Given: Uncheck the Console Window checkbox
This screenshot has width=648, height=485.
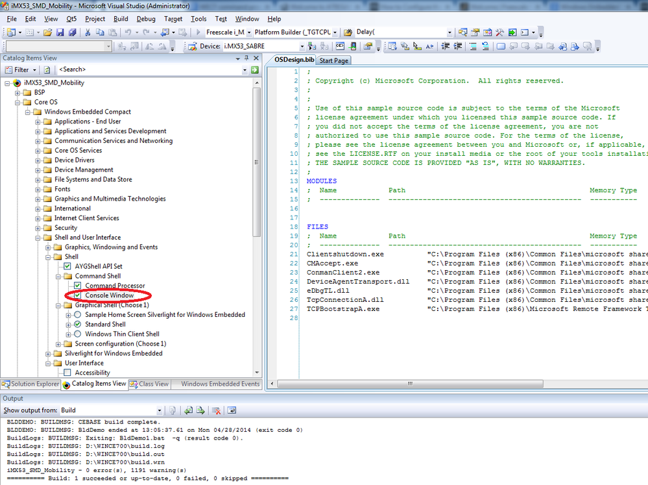Looking at the screenshot, I should click(78, 295).
